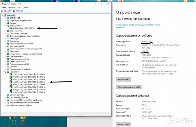Click the Встроенное ПО chip icon
Viewport: 196px width, 127px height.
[x=8, y=31]
